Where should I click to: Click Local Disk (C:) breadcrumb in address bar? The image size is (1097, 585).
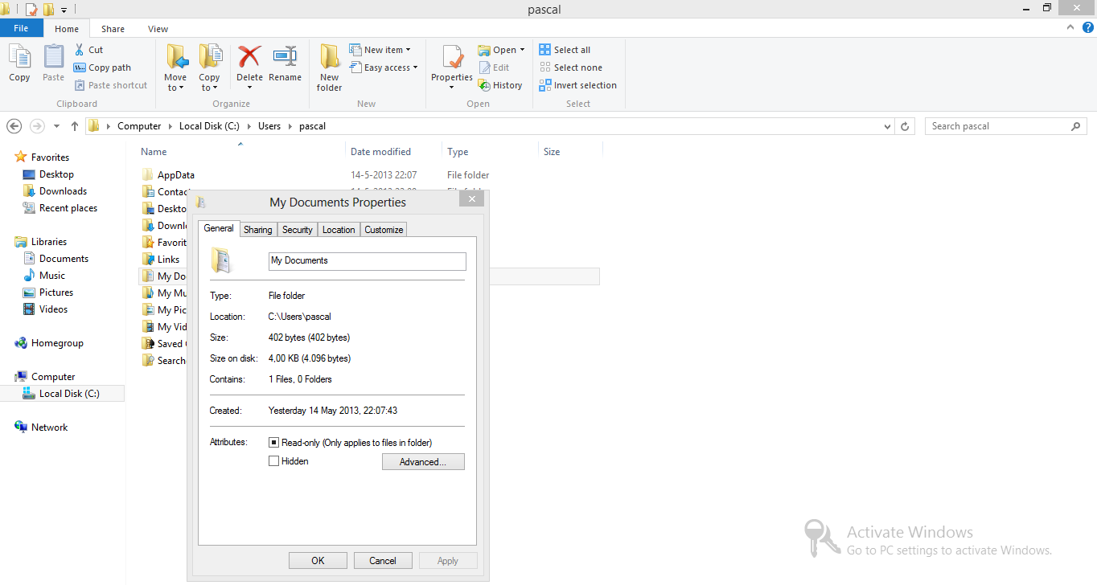click(209, 126)
